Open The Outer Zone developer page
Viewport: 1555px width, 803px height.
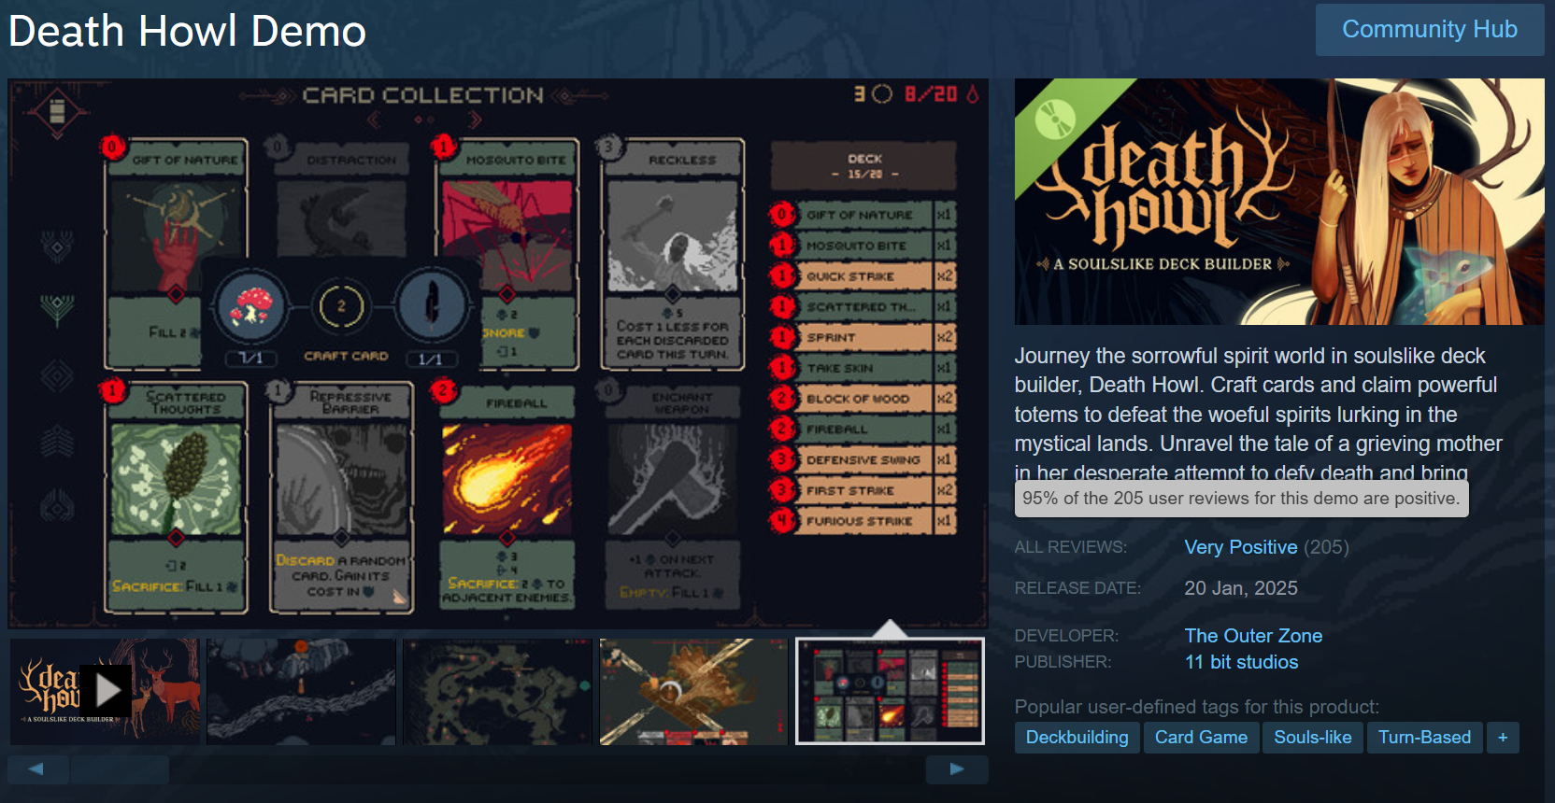click(x=1253, y=636)
